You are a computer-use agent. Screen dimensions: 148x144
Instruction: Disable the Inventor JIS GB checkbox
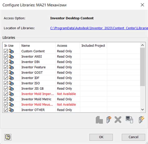coord(6,89)
